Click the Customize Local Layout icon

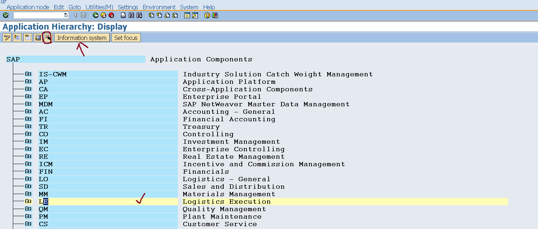(x=215, y=15)
